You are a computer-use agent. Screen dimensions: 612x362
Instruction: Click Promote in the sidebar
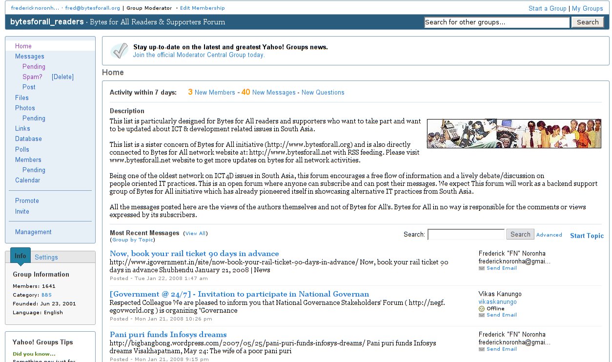coord(27,201)
